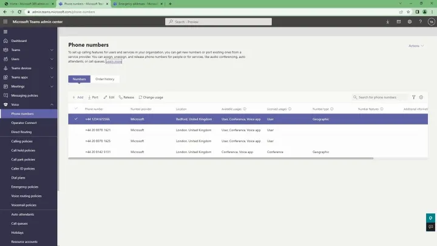This screenshot has height=246, width=437.
Task: Open Resource accounts page
Action: tap(24, 242)
